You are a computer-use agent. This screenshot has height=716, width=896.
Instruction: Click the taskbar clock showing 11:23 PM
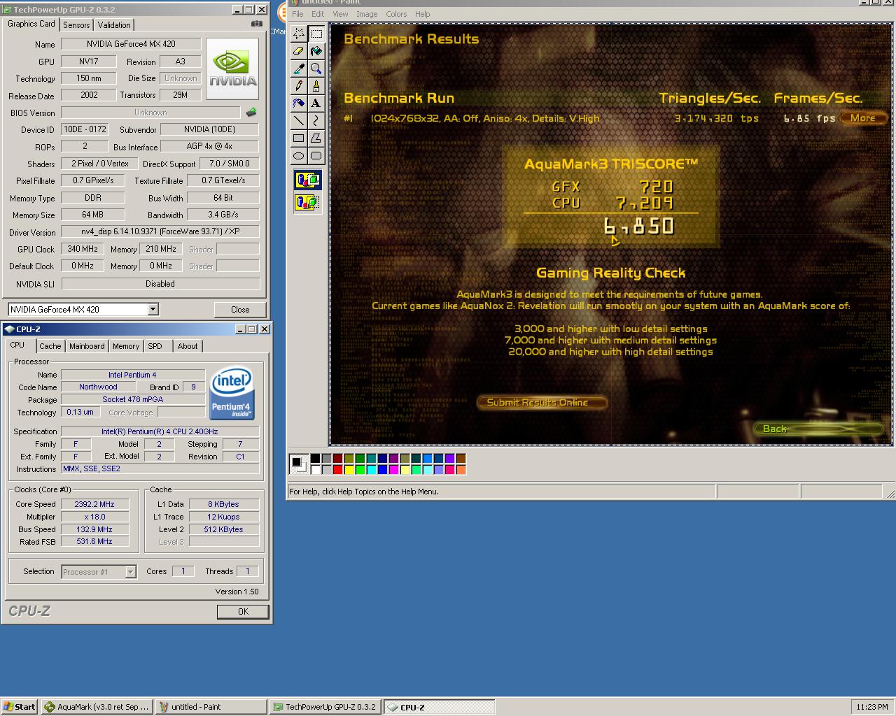coord(872,707)
